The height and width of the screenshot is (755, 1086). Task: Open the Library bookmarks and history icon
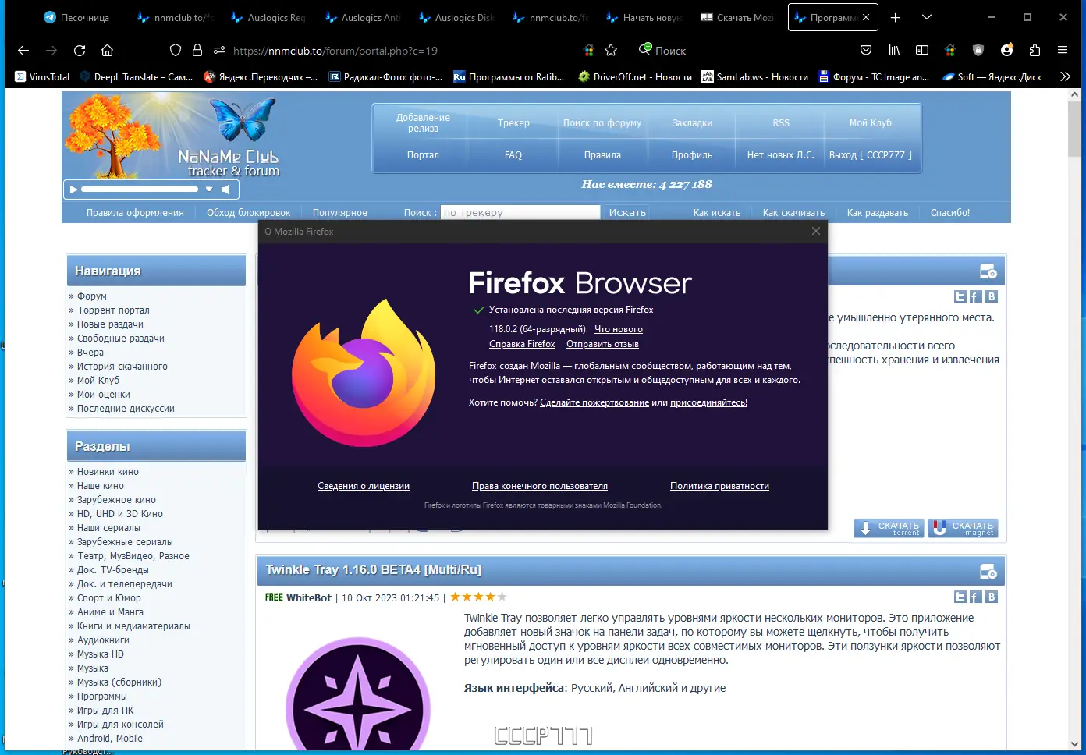[894, 51]
